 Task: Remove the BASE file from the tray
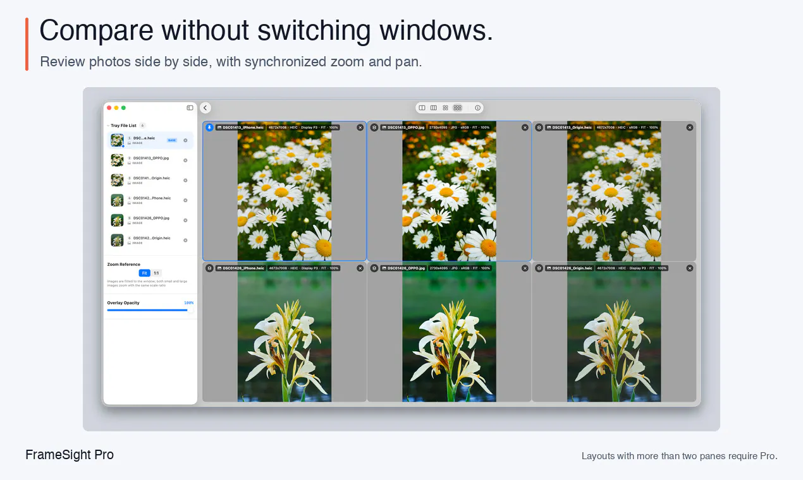point(185,140)
